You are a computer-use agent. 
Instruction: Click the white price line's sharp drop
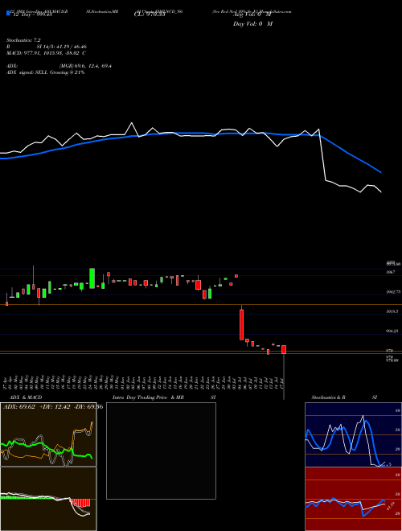(322, 156)
